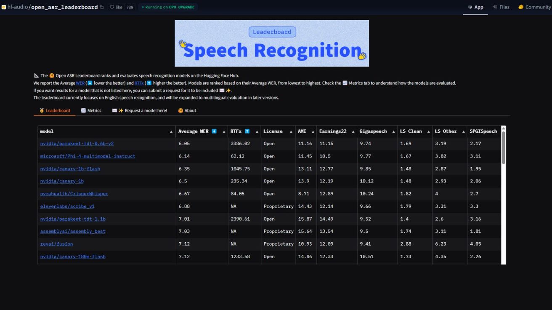This screenshot has height=310, width=552.
Task: Open nvidia/canary-1b model link
Action: pos(62,181)
